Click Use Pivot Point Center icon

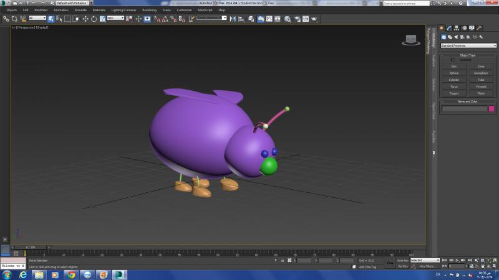point(129,19)
